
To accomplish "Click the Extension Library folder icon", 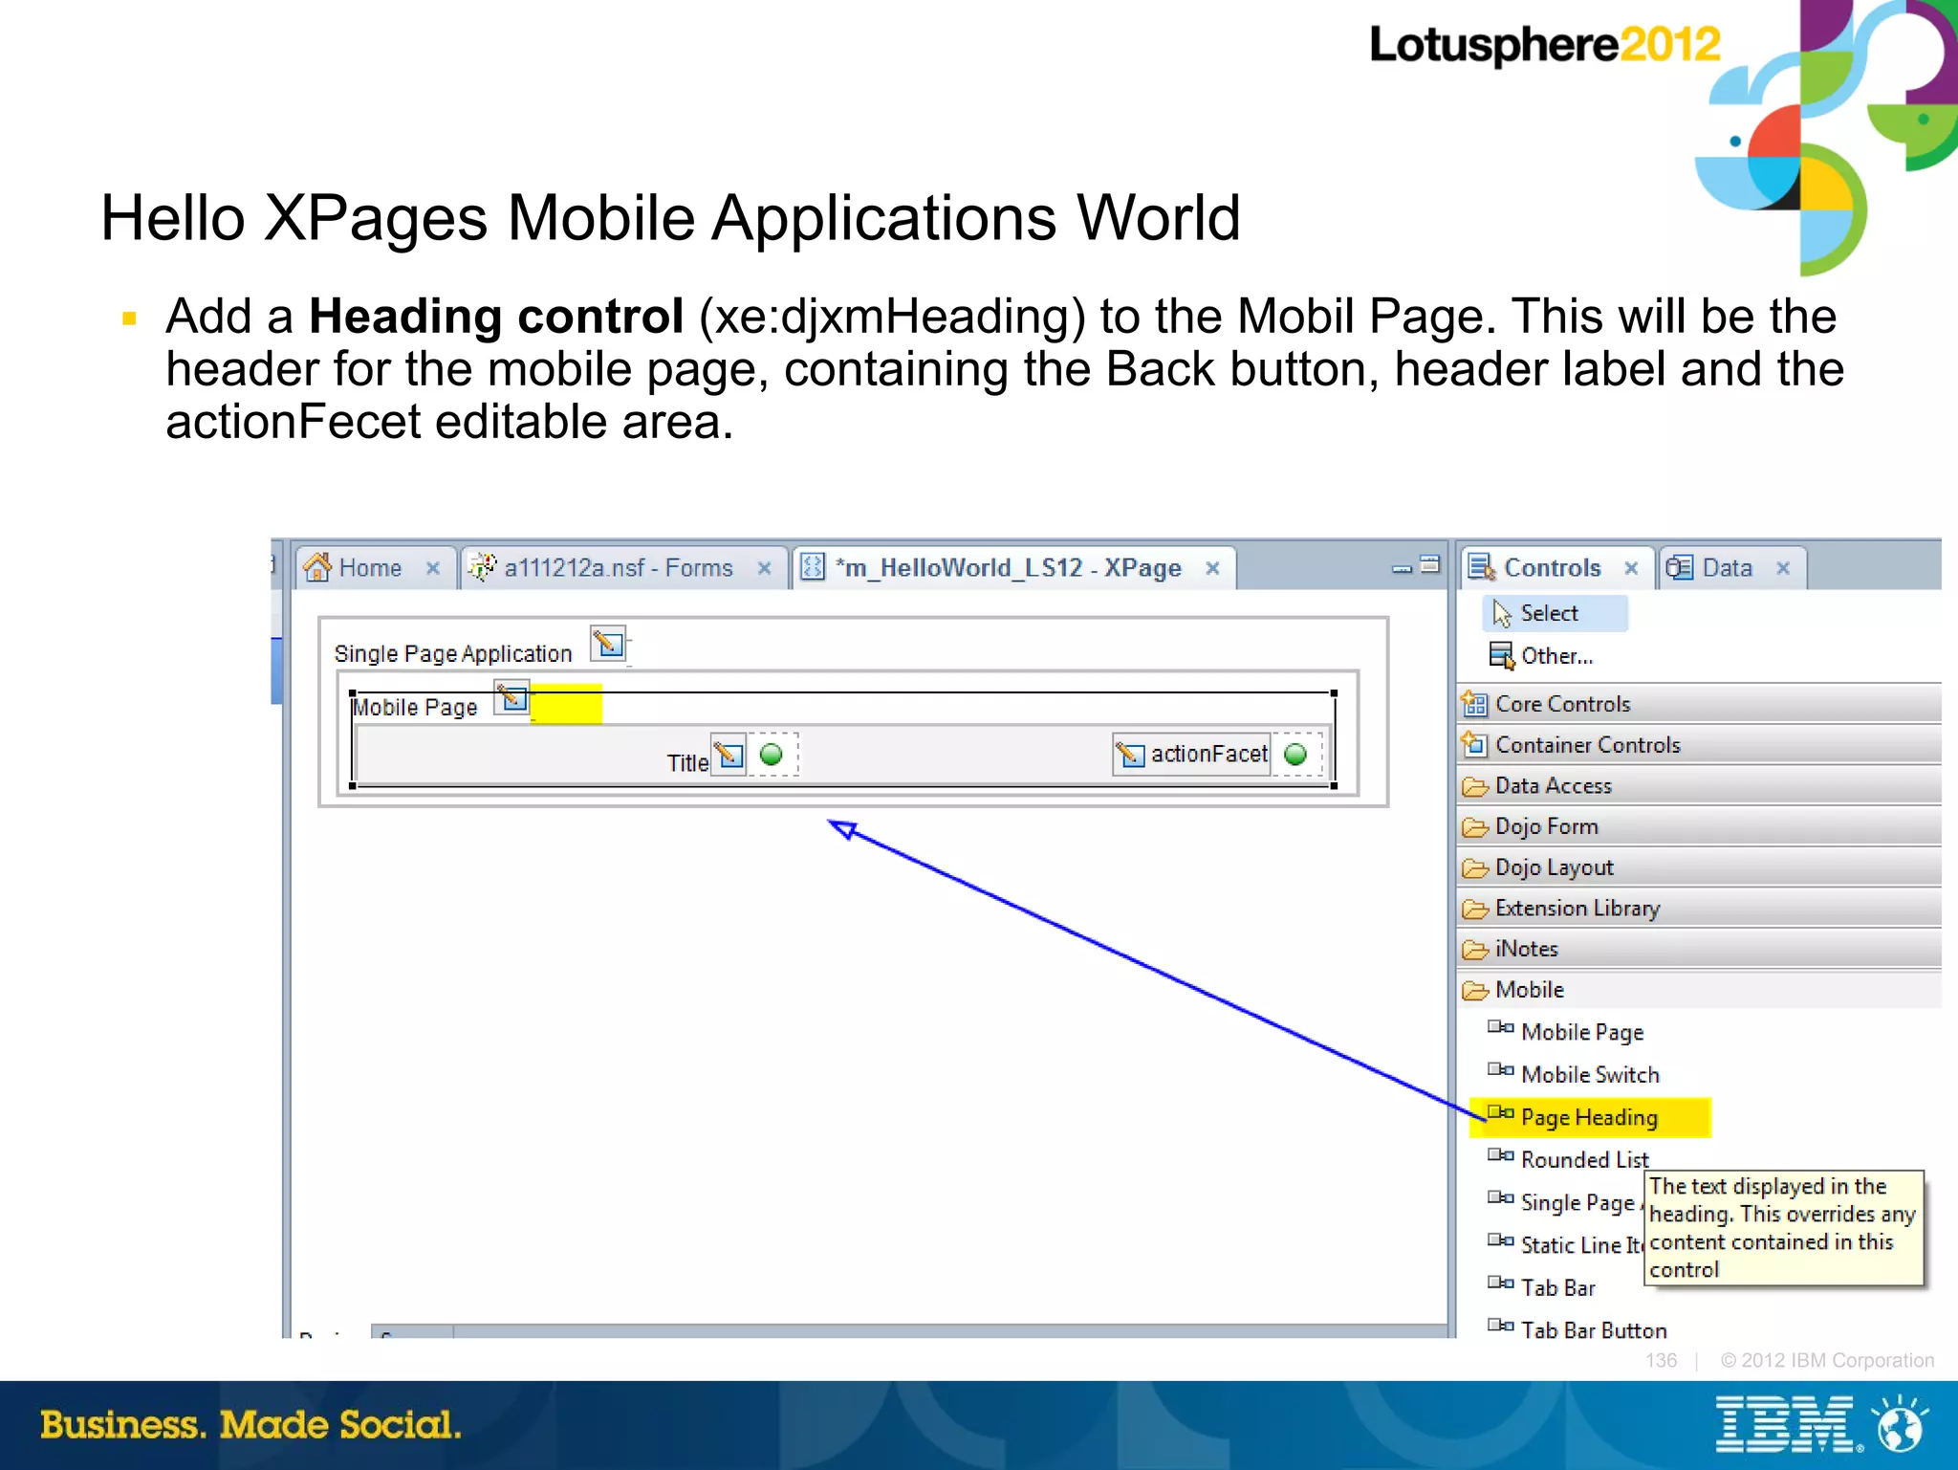I will point(1475,909).
